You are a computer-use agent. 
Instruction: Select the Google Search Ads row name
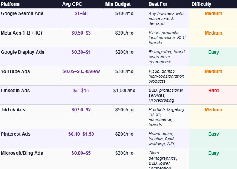click(22, 13)
